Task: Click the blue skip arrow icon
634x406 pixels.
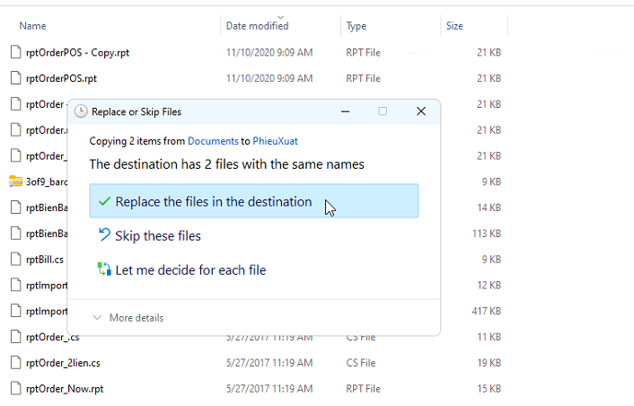Action: [104, 236]
